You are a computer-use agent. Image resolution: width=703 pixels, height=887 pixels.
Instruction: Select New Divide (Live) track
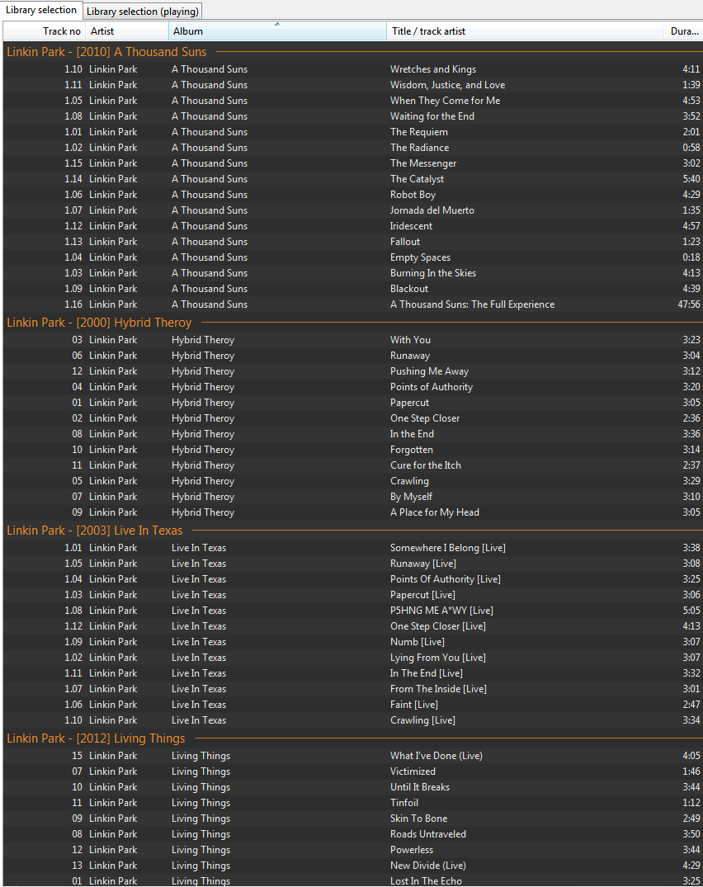click(353, 866)
